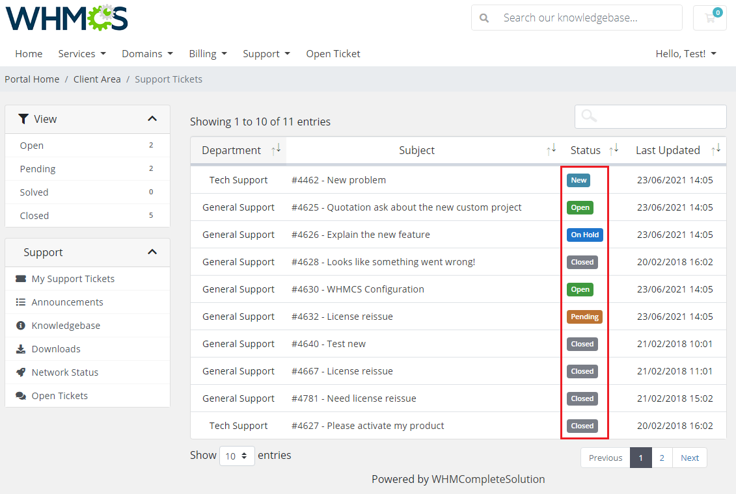Screen dimensions: 736x494
Task: Open the Support dropdown menu
Action: [266, 54]
